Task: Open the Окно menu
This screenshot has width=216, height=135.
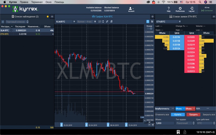Action: [x=49, y=2]
